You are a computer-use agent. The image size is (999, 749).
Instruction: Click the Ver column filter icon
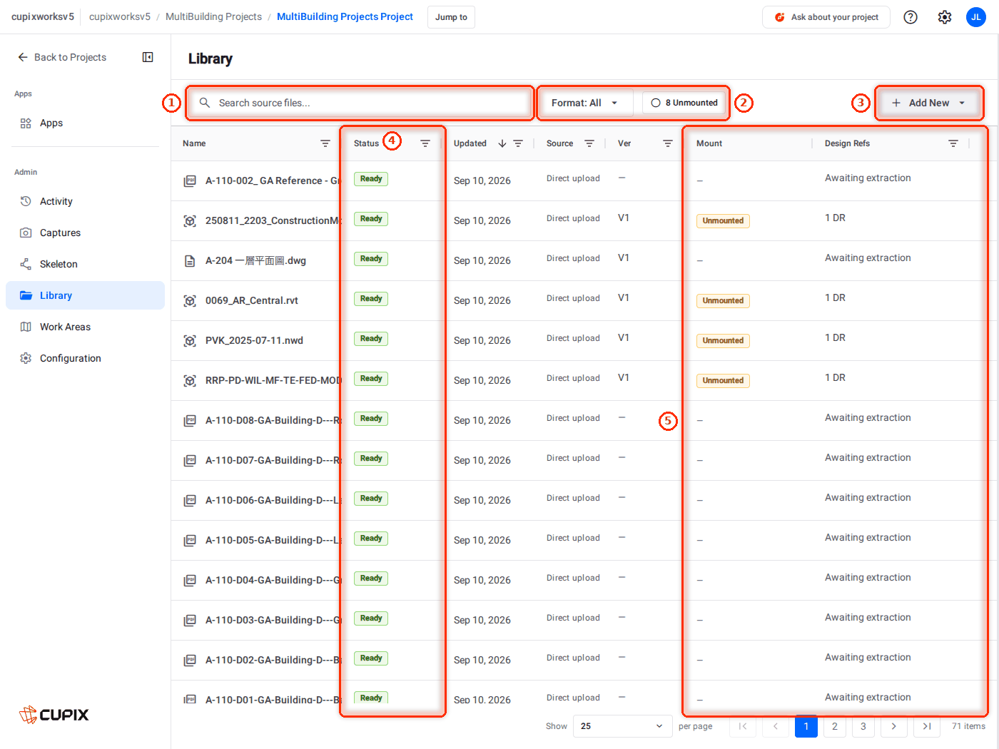pos(668,143)
